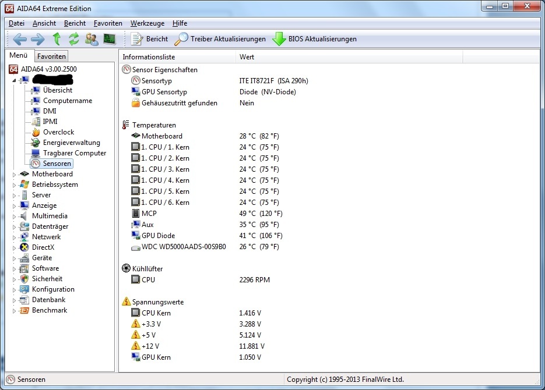Click the Motherboard category icon in tree
Screen dimensions: 545x390
pos(24,174)
